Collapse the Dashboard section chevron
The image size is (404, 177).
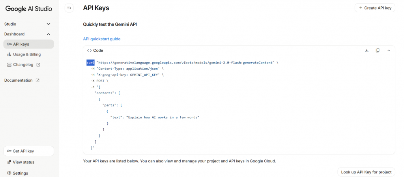coord(49,34)
